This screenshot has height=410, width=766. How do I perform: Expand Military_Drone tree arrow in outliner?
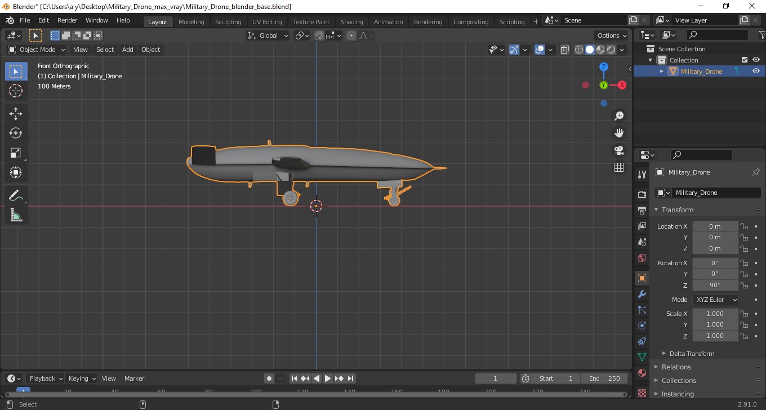pos(662,71)
